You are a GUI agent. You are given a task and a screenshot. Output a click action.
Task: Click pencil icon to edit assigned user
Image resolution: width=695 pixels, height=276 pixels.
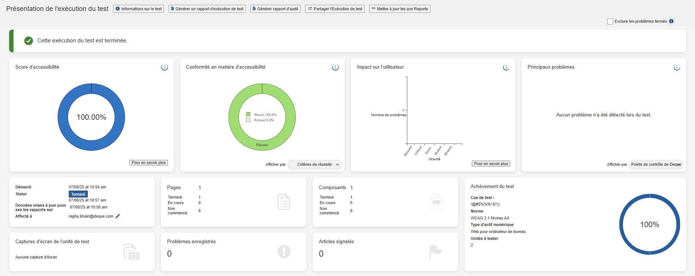pyautogui.click(x=118, y=216)
